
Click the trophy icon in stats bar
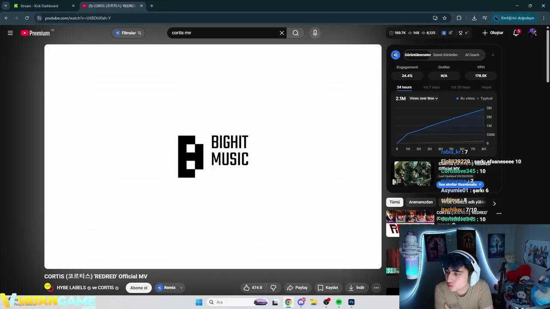460,33
